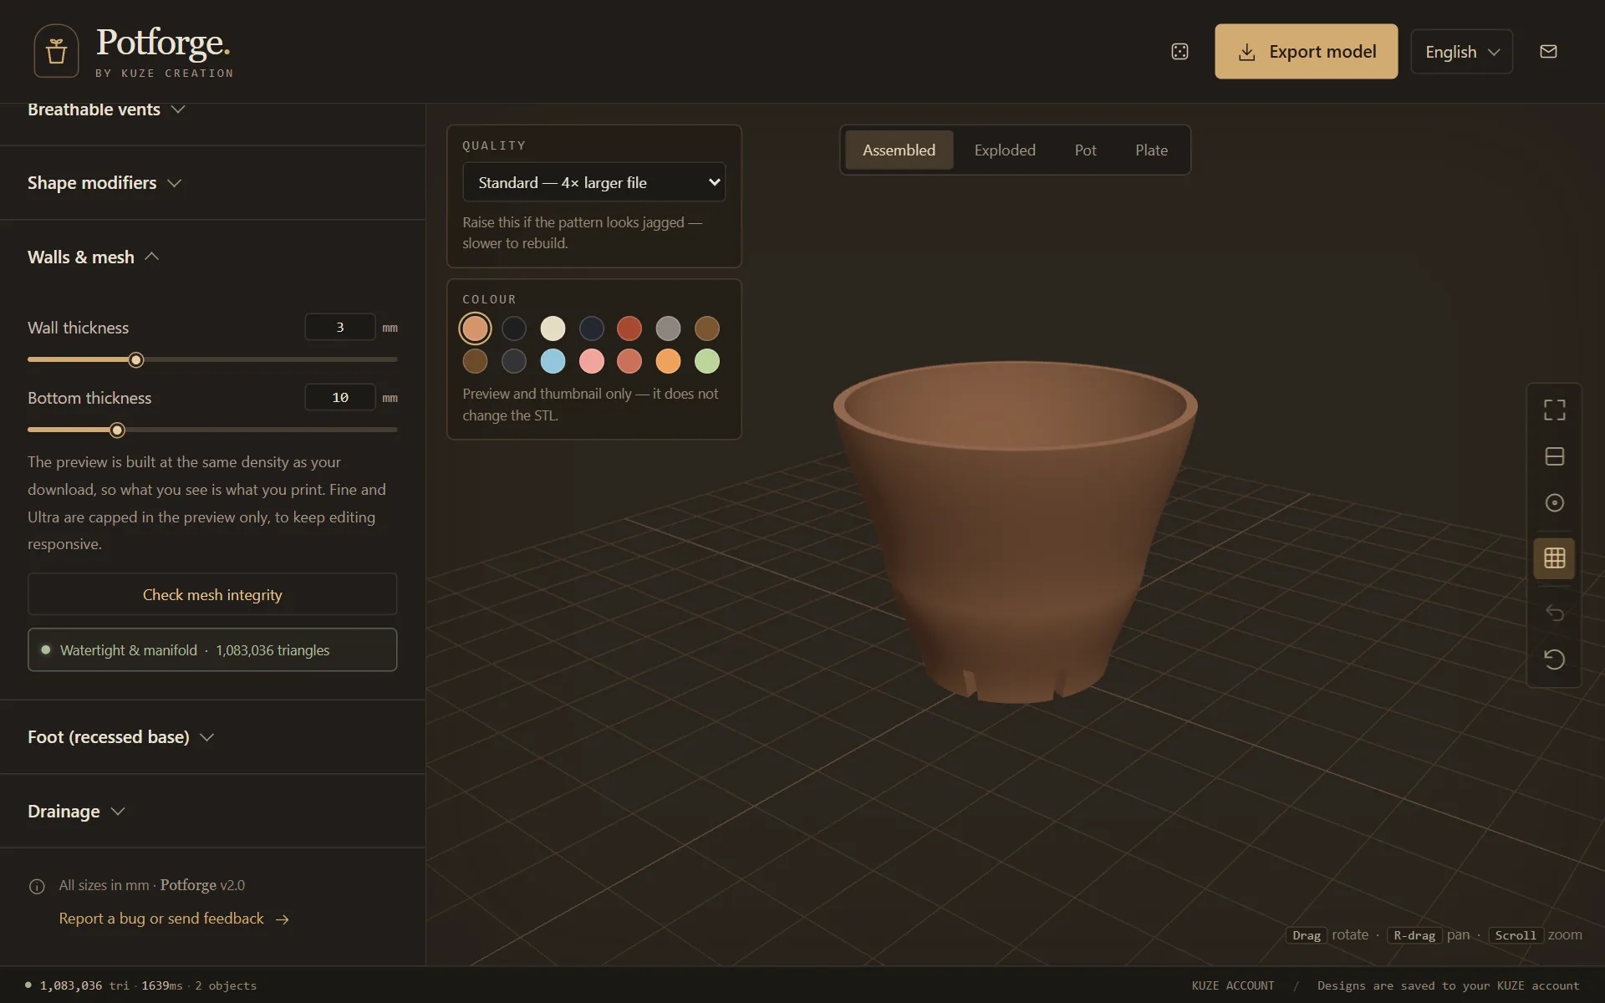
Task: Click the Bottom thickness value field
Action: click(340, 398)
